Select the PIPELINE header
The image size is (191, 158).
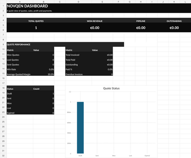click(x=141, y=21)
